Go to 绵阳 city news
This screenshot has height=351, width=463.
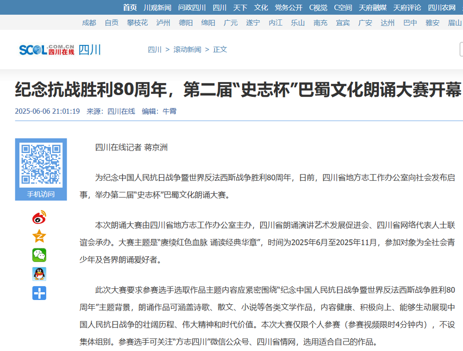tap(208, 23)
